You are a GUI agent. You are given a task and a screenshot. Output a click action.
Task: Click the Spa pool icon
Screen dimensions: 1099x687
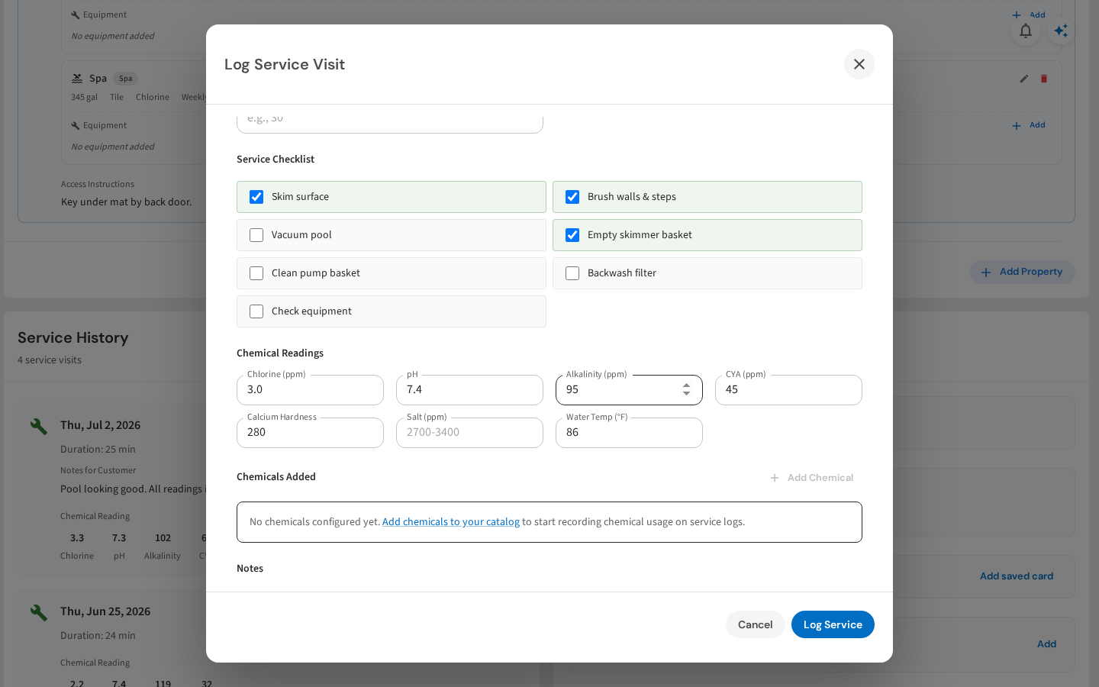click(x=77, y=79)
